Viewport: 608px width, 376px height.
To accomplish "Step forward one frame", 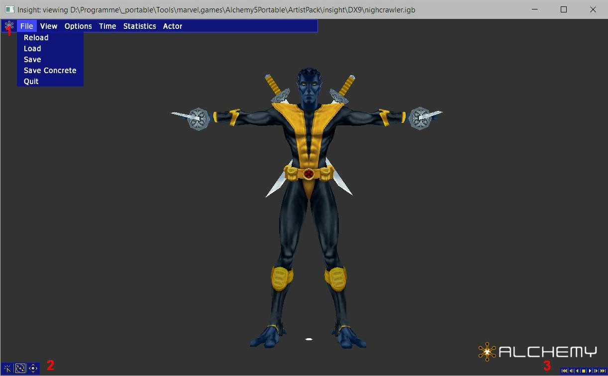I will (x=596, y=371).
